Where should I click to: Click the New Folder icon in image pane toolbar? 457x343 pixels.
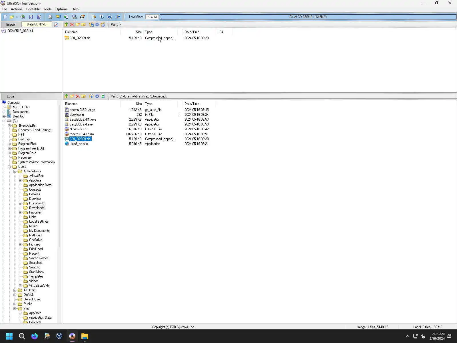coord(78,25)
